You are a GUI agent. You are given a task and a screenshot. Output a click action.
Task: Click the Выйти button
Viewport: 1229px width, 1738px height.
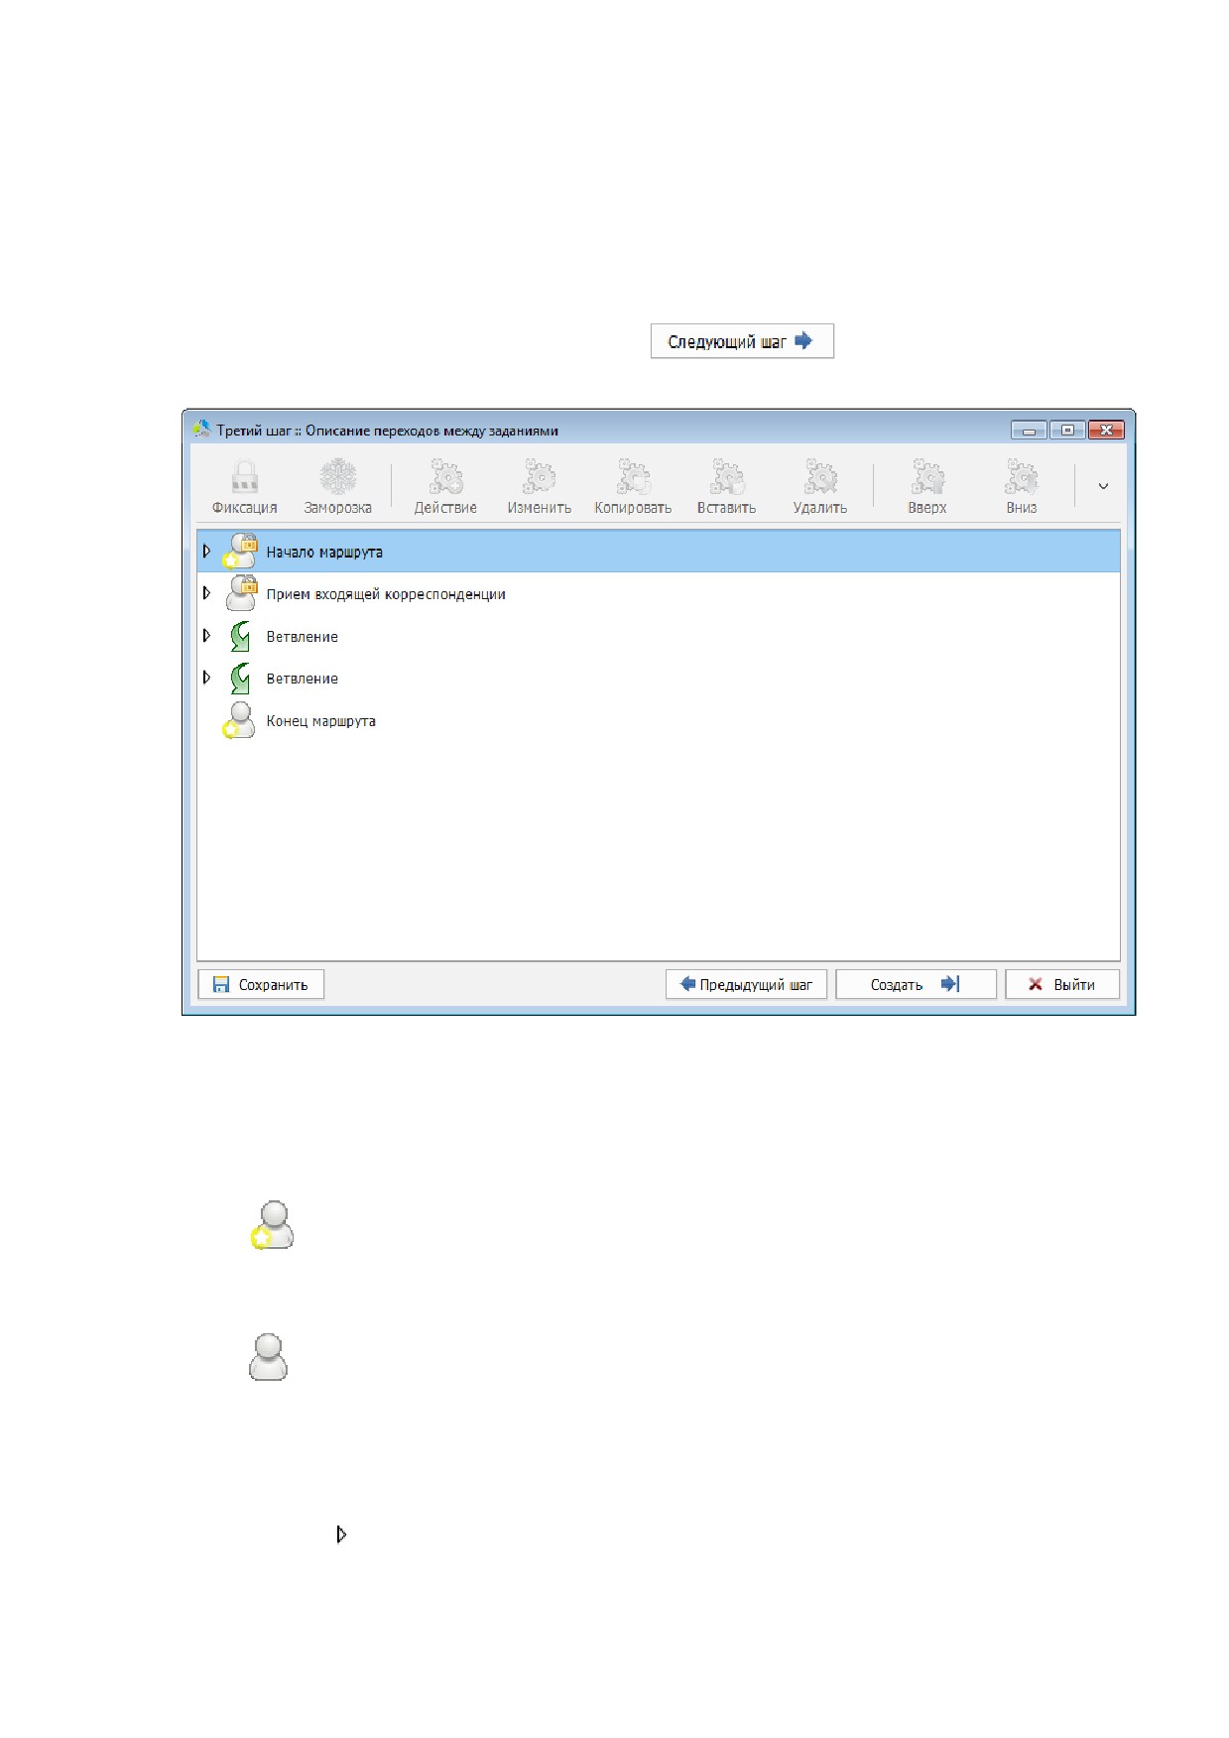pyautogui.click(x=1062, y=984)
